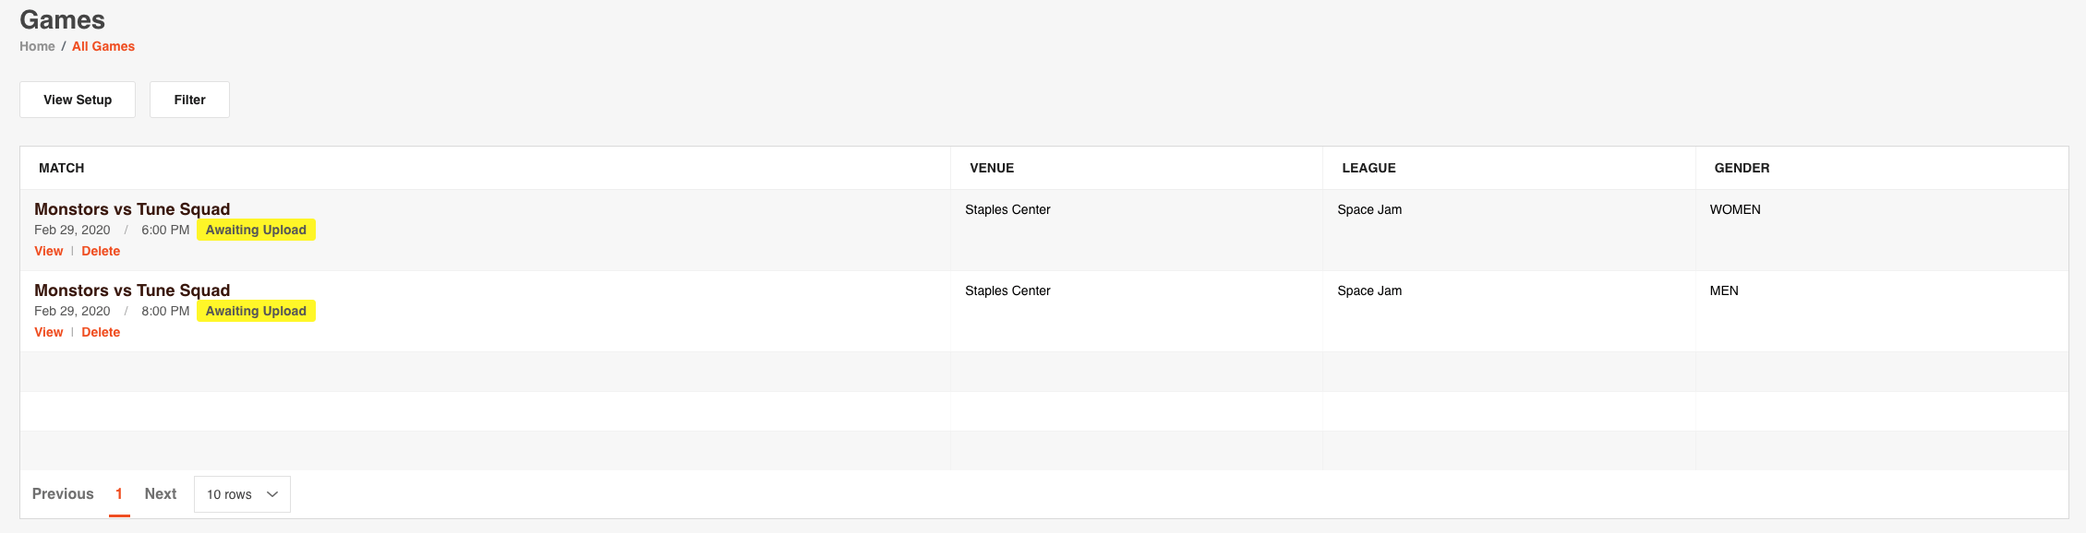Open the women's Monstors vs Tune Squad title
Viewport: 2086px width, 533px height.
[x=132, y=209]
